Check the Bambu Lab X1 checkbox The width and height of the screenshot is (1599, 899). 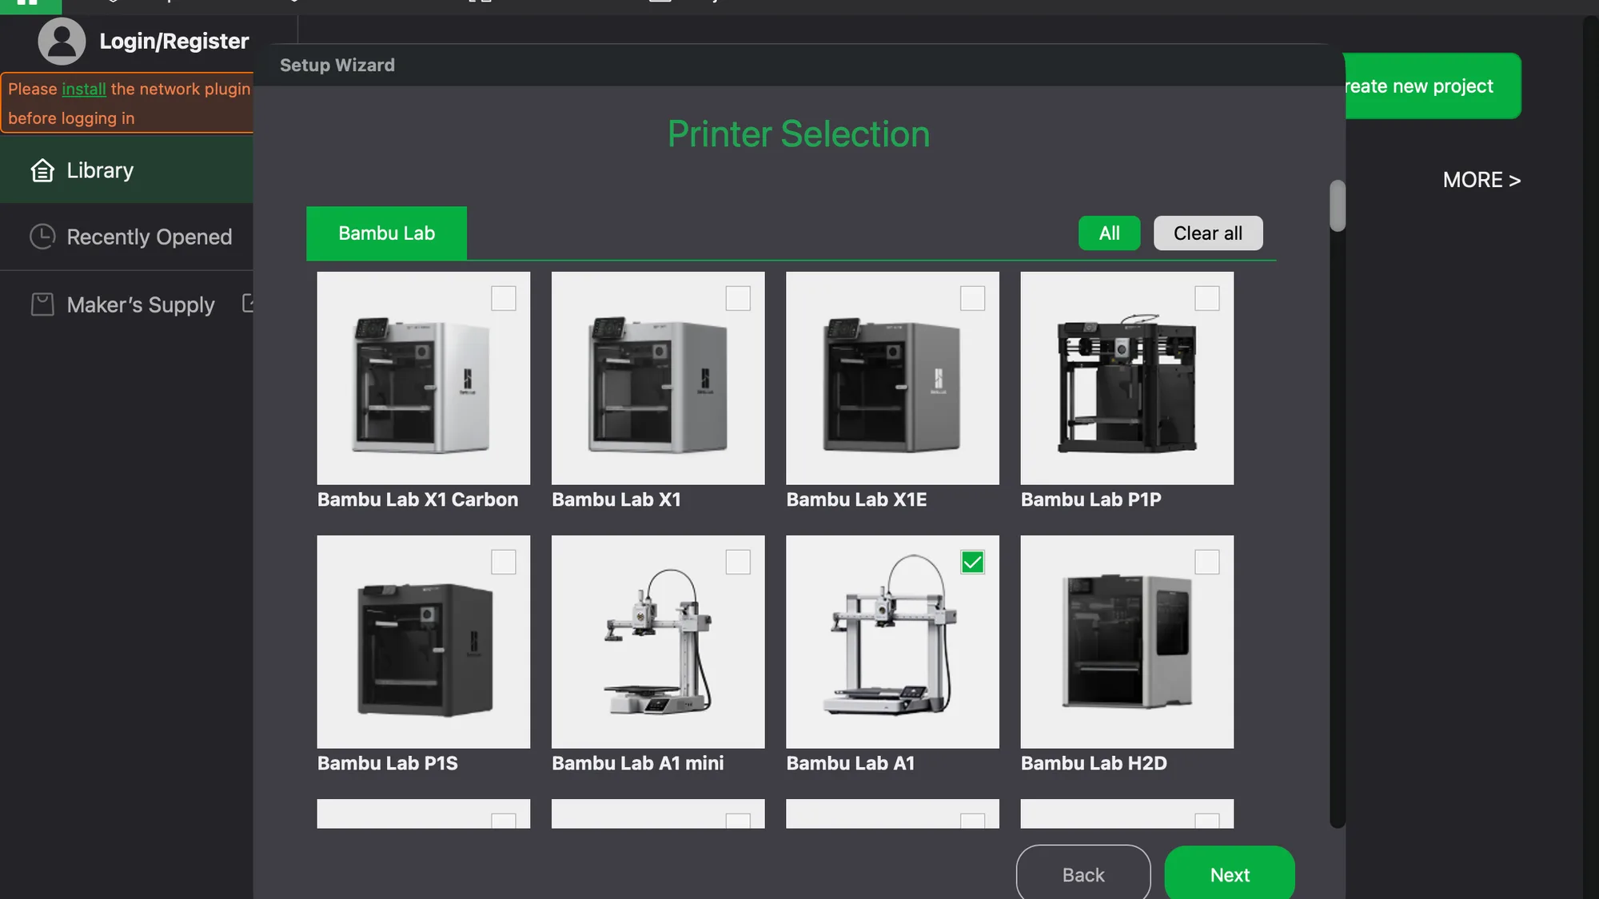coord(738,298)
